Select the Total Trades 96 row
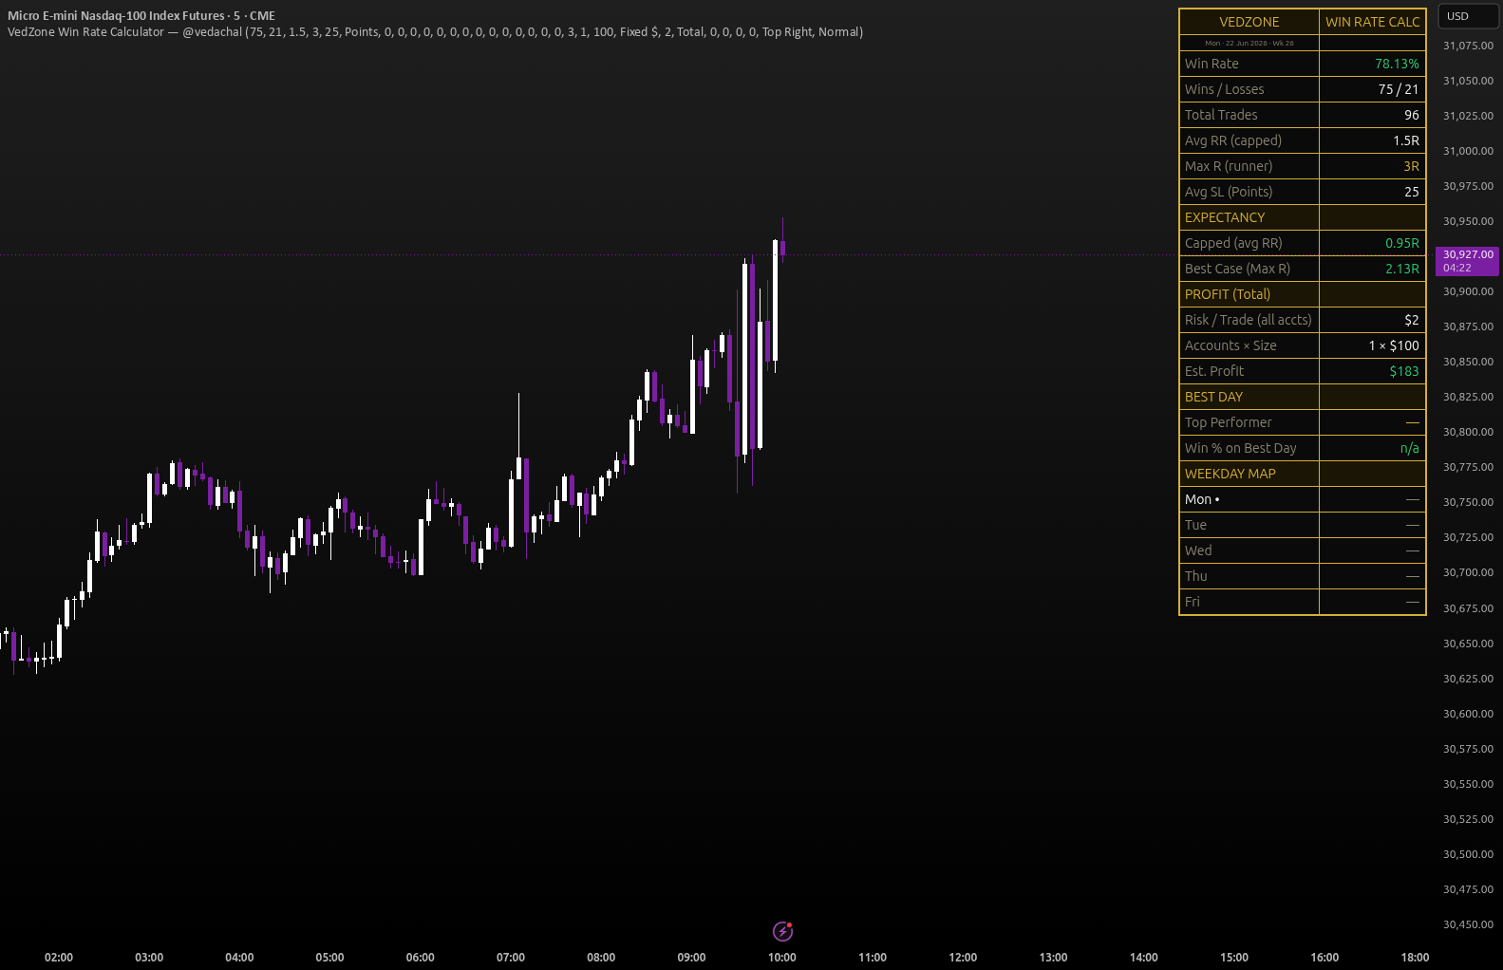 [1302, 115]
